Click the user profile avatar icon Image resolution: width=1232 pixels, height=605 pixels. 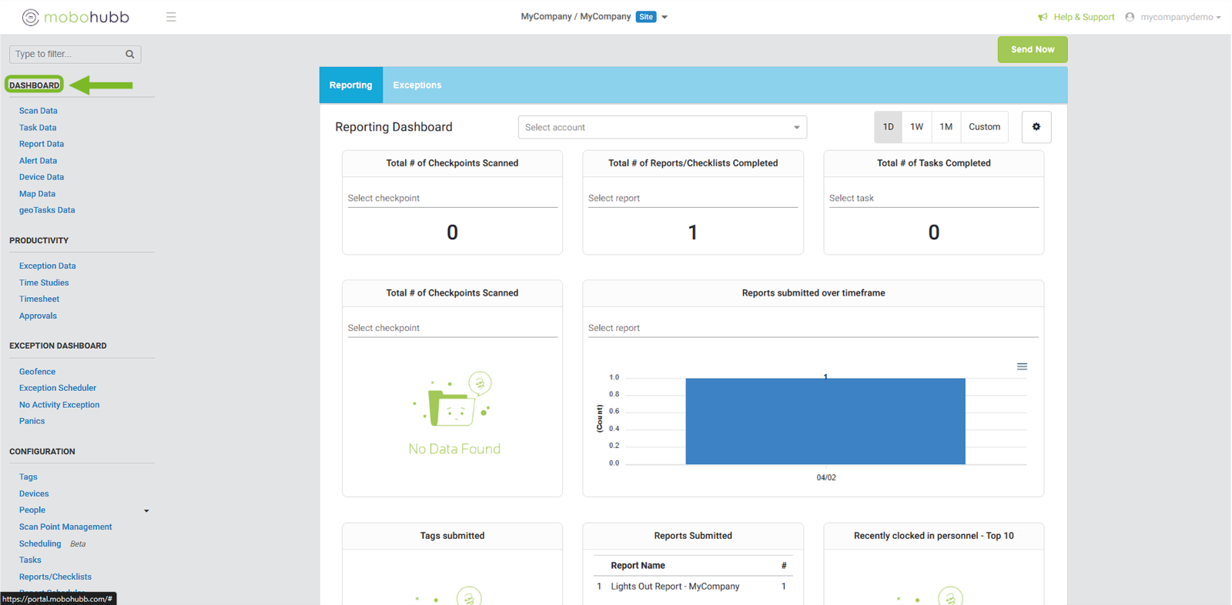click(1130, 17)
